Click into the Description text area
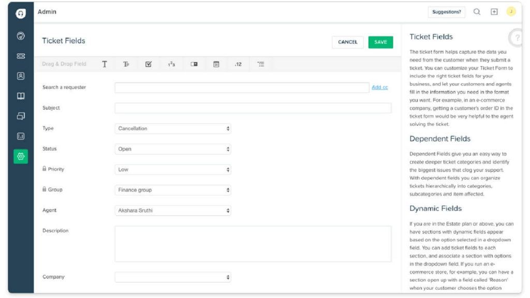The image size is (530, 298). [253, 244]
